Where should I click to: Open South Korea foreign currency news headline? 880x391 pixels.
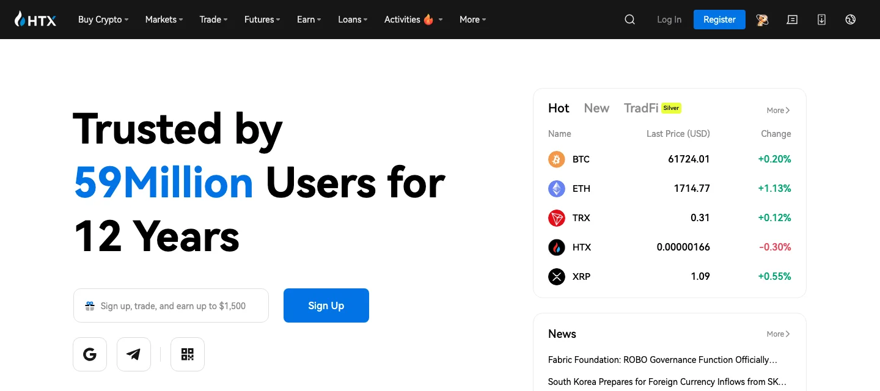pos(667,382)
